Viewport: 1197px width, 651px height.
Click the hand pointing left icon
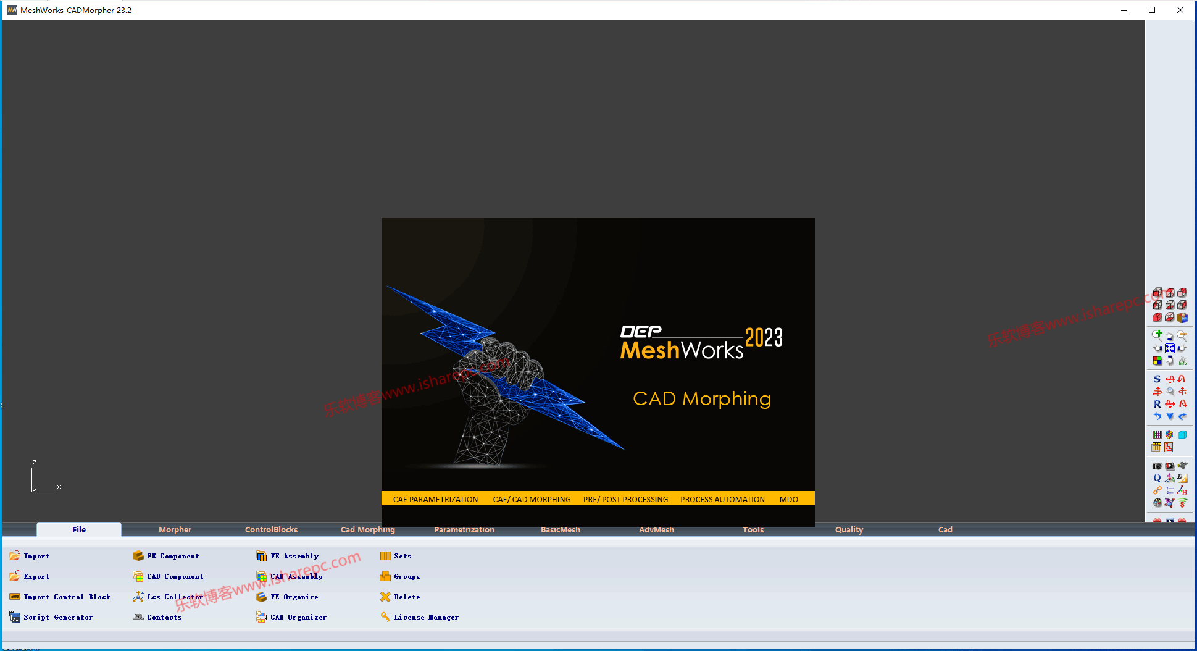pos(1157,348)
